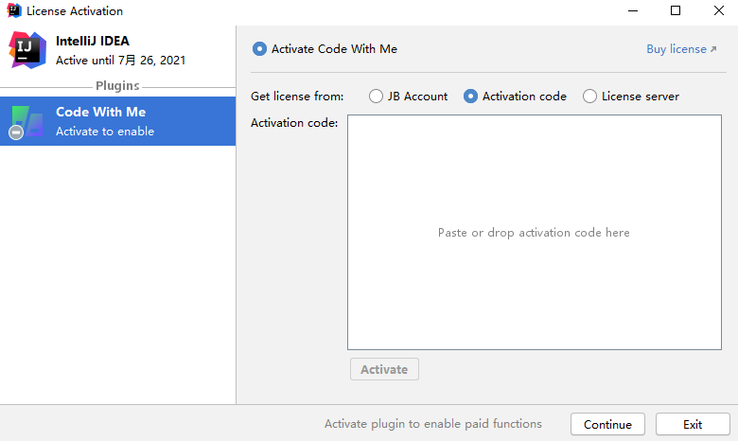This screenshot has height=441, width=738.
Task: Switch license source to License server
Action: [631, 96]
